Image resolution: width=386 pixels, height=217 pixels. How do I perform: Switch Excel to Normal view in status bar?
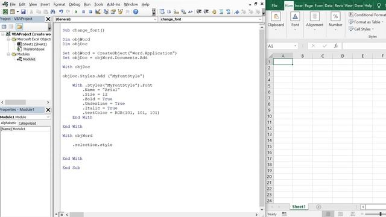point(327,214)
